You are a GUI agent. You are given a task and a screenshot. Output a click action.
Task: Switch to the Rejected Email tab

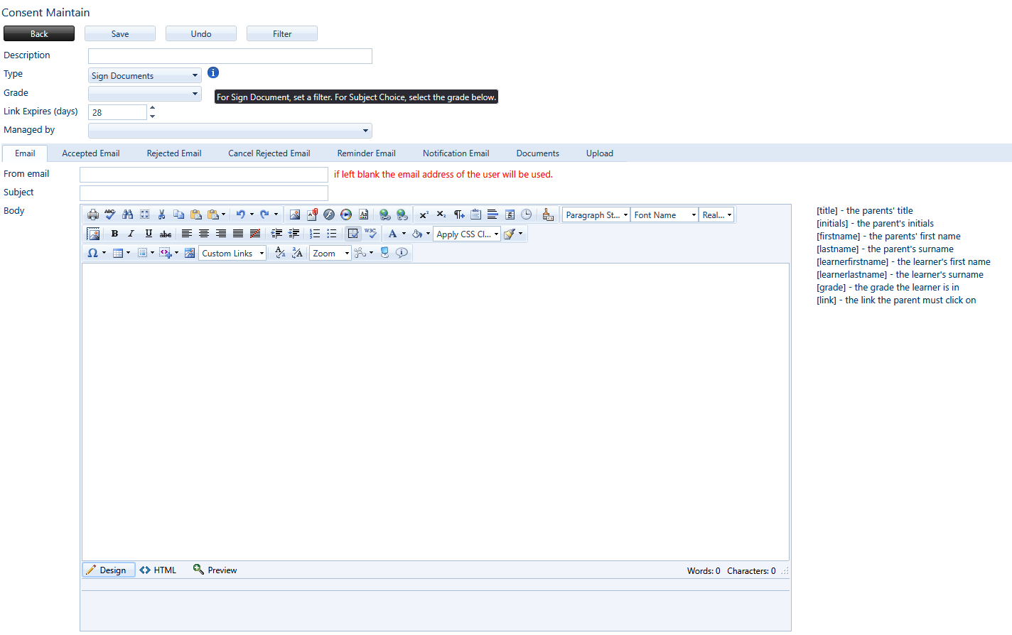[174, 153]
